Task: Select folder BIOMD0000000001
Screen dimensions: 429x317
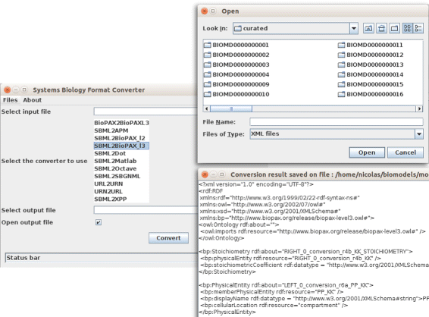Action: pyautogui.click(x=236, y=45)
